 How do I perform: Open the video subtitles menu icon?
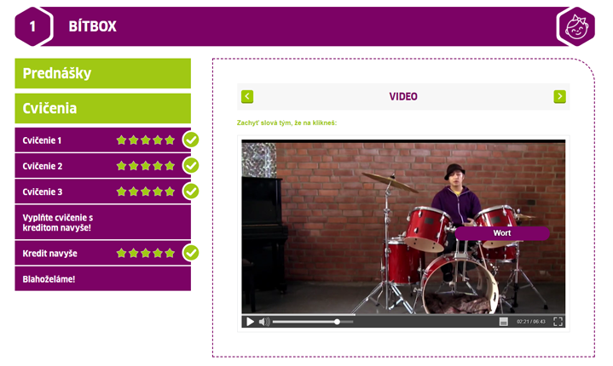pos(504,322)
